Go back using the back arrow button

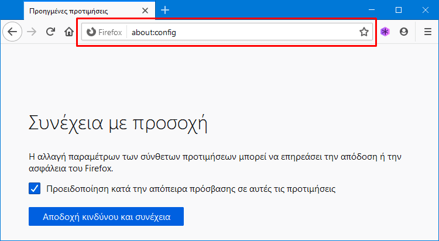click(x=12, y=32)
